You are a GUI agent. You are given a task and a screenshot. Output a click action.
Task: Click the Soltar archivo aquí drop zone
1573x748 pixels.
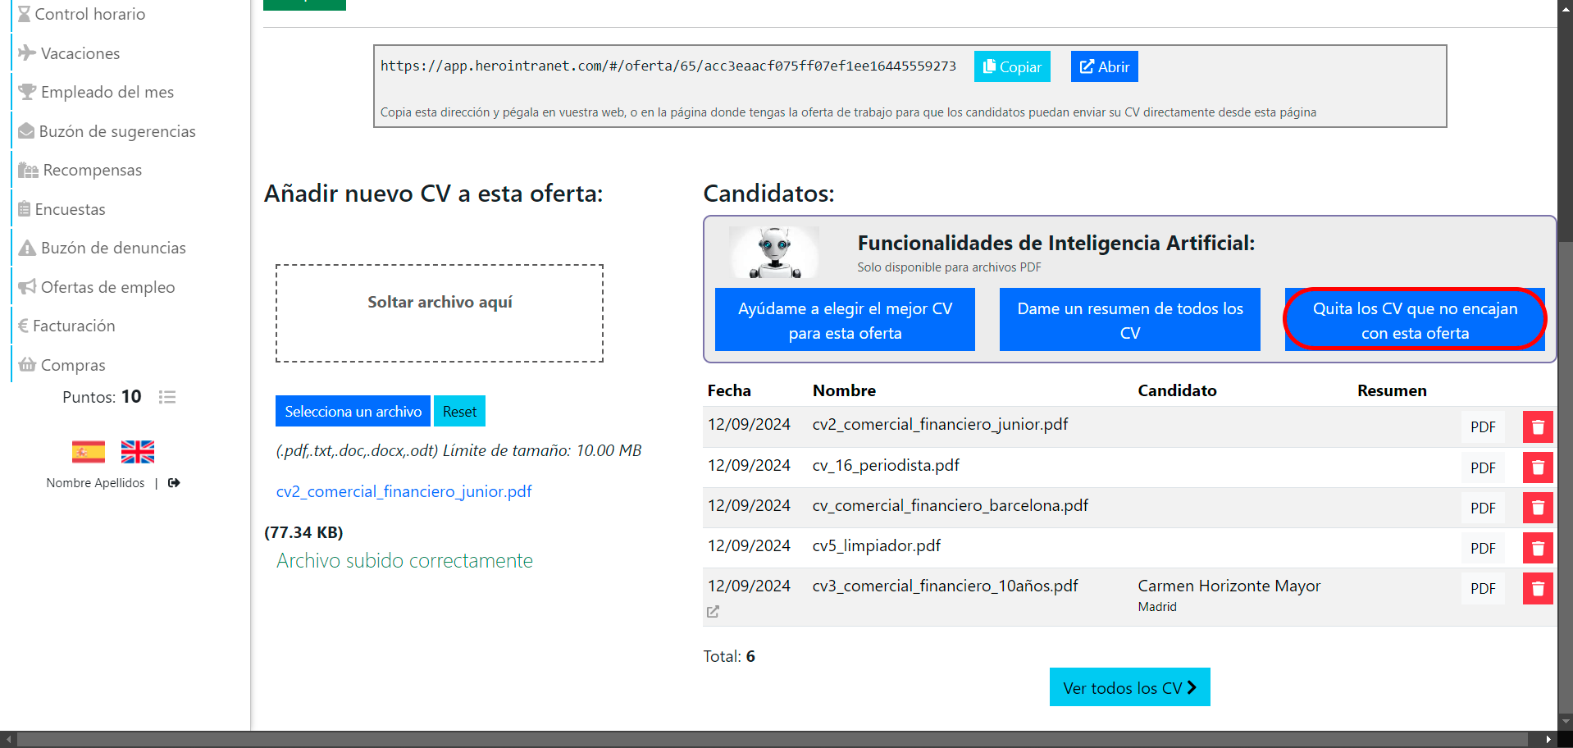pos(440,313)
